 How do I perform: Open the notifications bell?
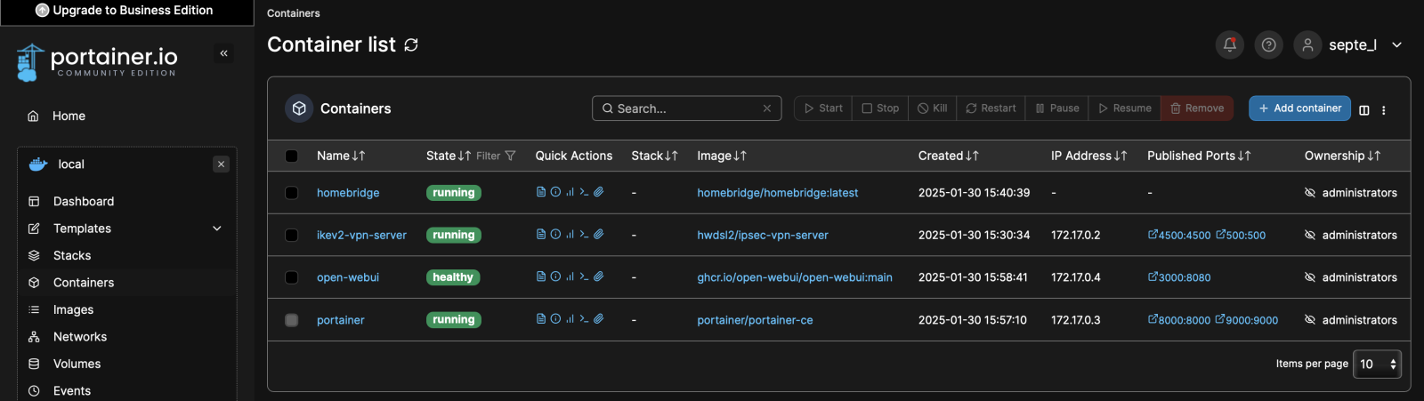click(x=1229, y=45)
